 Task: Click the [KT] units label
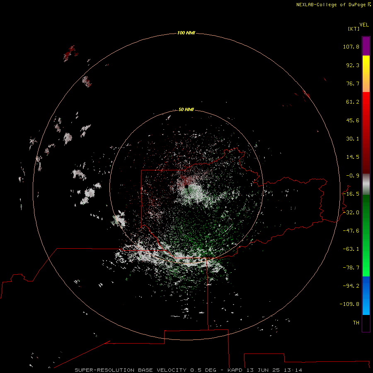tap(354, 29)
